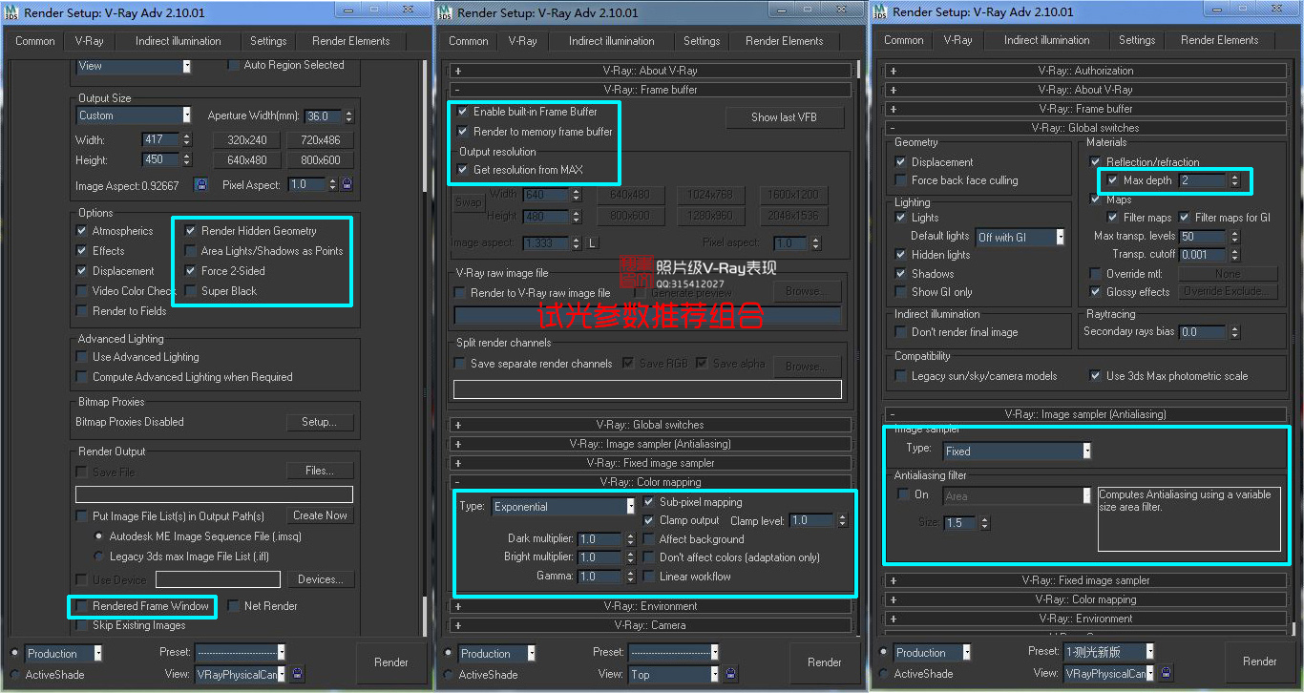Click Show last VFB button
The width and height of the screenshot is (1304, 693).
pyautogui.click(x=785, y=117)
